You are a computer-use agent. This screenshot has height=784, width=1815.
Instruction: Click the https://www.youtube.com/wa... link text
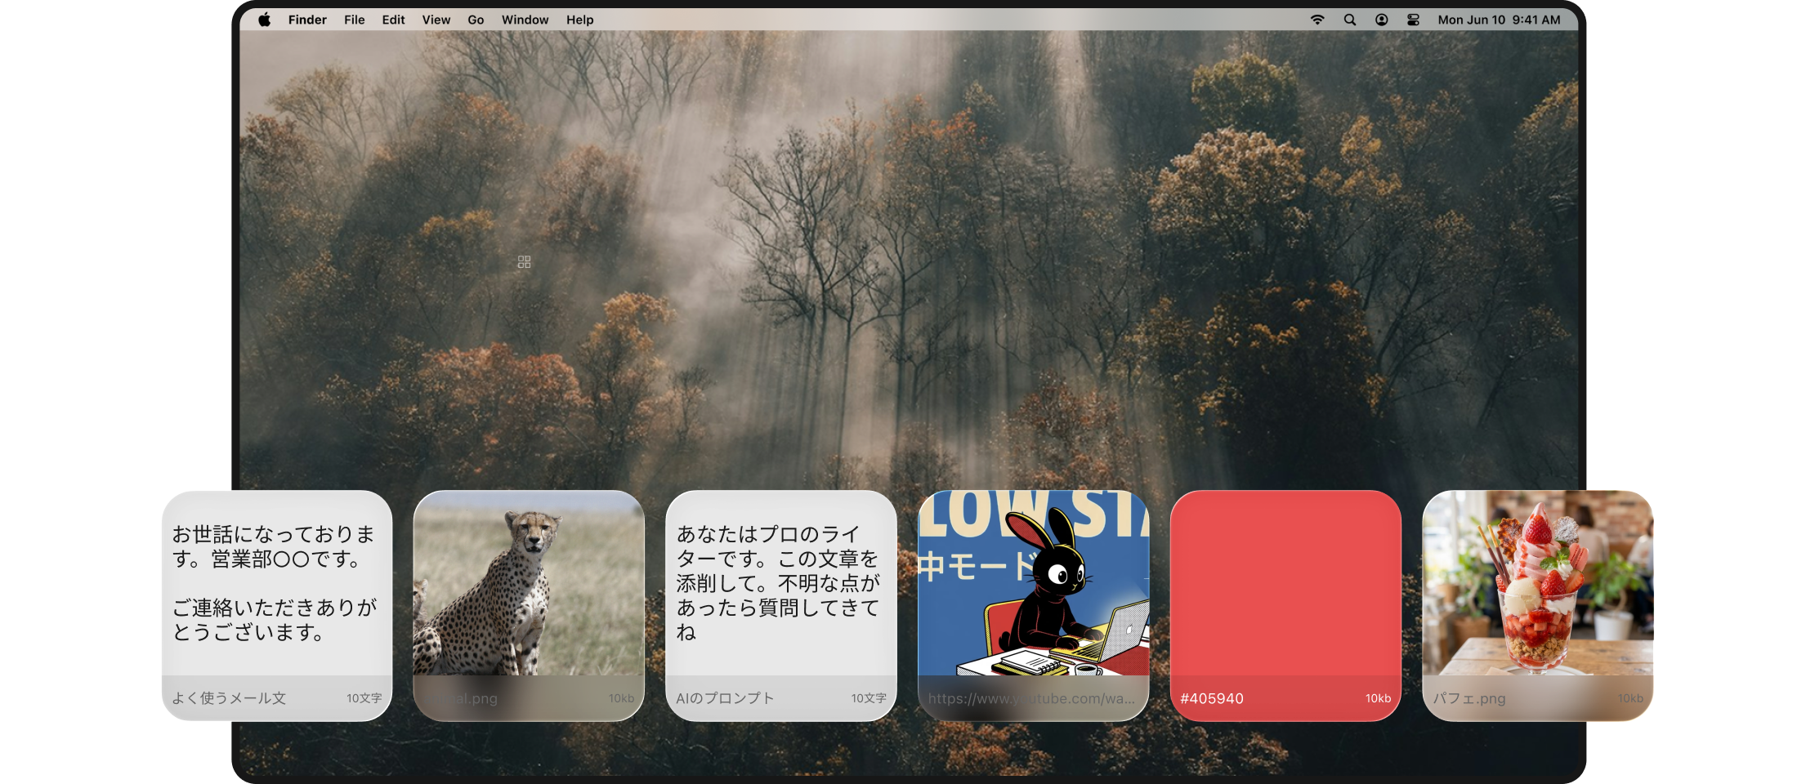(x=1031, y=698)
